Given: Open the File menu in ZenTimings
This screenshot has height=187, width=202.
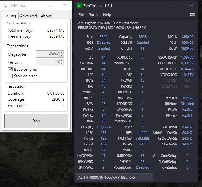Looking at the screenshot, I should point(81,15).
